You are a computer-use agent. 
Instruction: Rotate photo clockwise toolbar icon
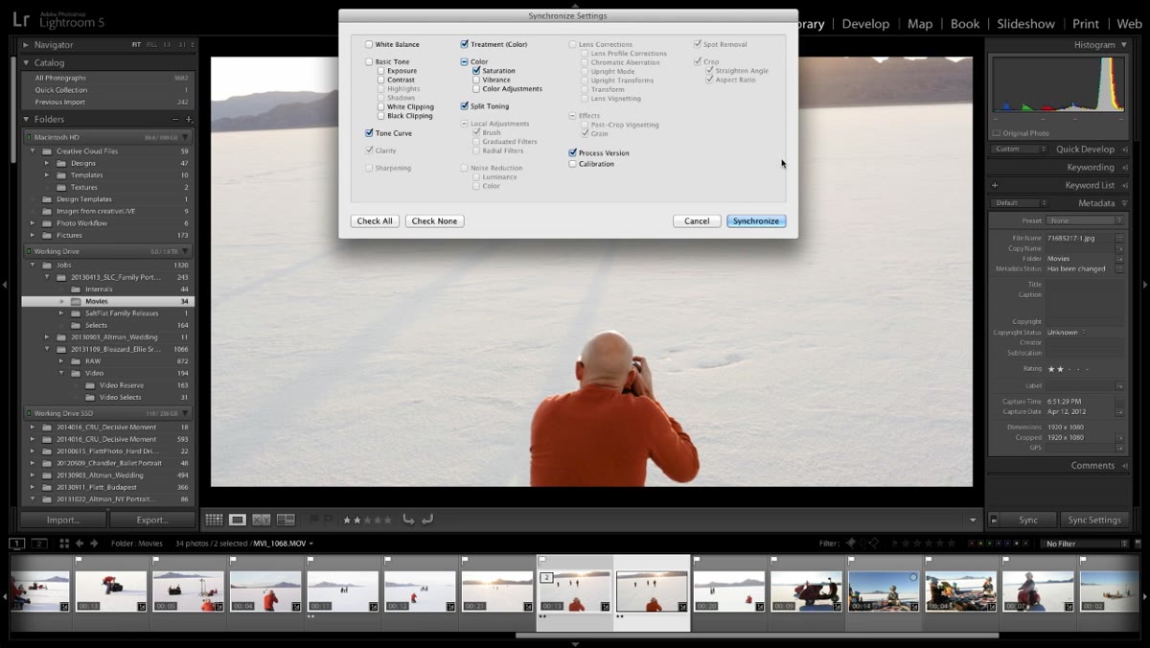coord(427,520)
